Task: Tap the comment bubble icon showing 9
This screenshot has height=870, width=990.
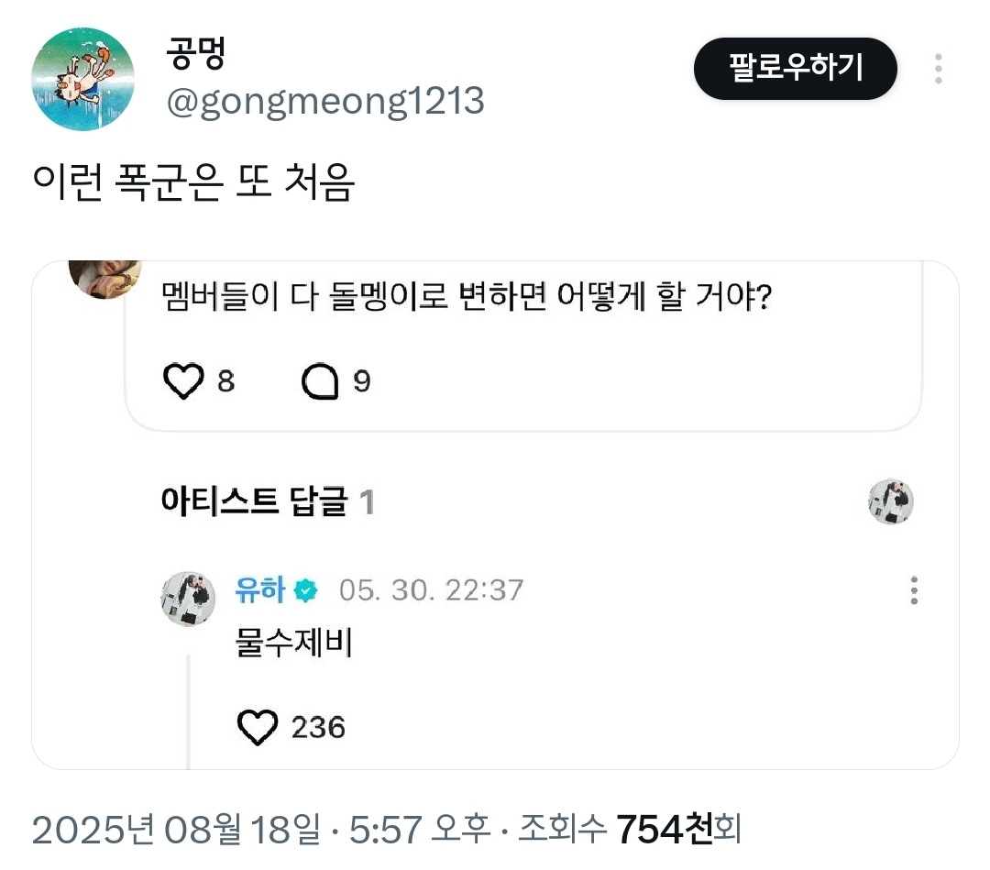Action: pyautogui.click(x=320, y=382)
